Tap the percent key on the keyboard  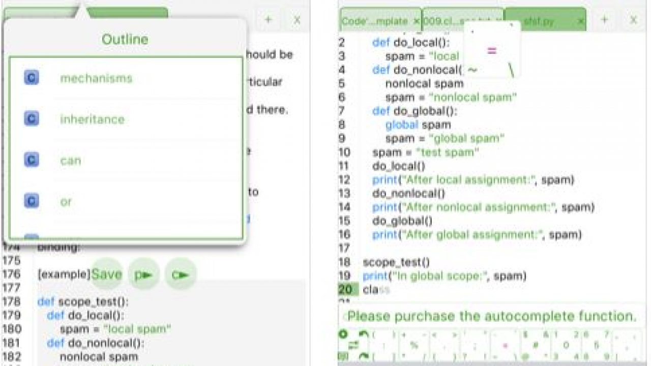414,346
